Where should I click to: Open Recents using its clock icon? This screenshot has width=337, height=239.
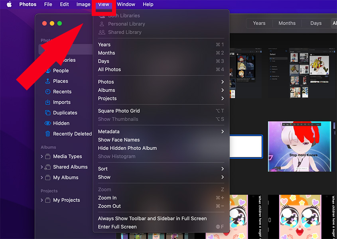click(49, 92)
